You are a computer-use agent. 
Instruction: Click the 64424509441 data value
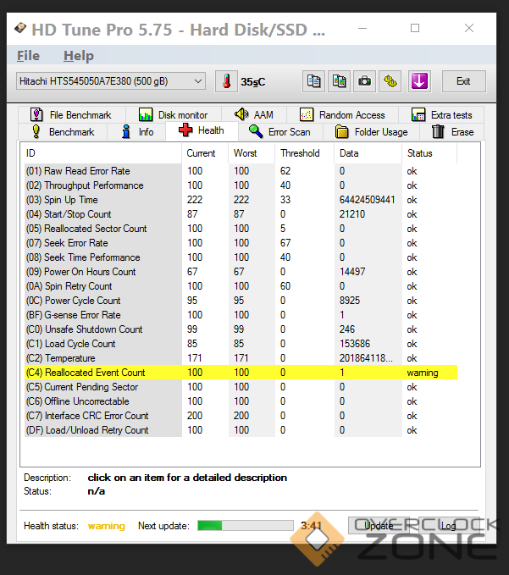tap(367, 200)
